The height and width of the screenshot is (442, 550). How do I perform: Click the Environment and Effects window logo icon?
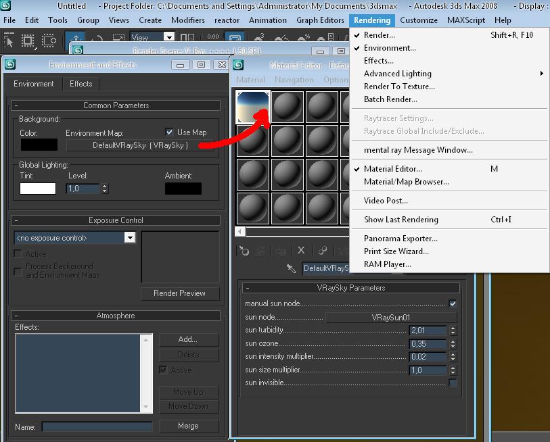pos(11,64)
